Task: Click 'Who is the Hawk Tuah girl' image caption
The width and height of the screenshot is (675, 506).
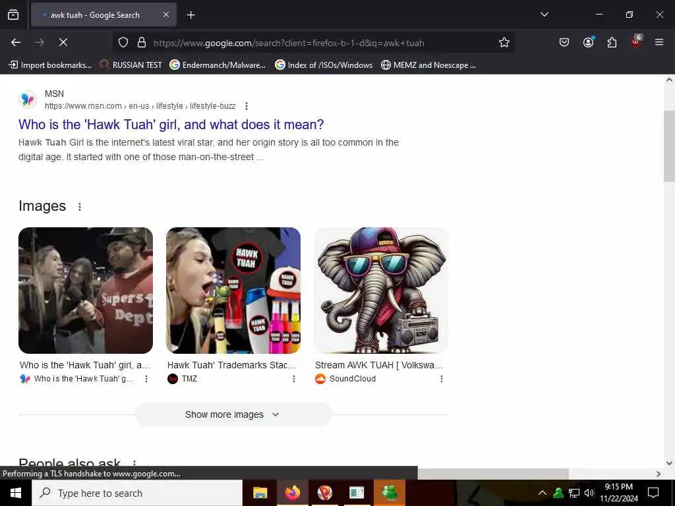Action: coord(85,365)
